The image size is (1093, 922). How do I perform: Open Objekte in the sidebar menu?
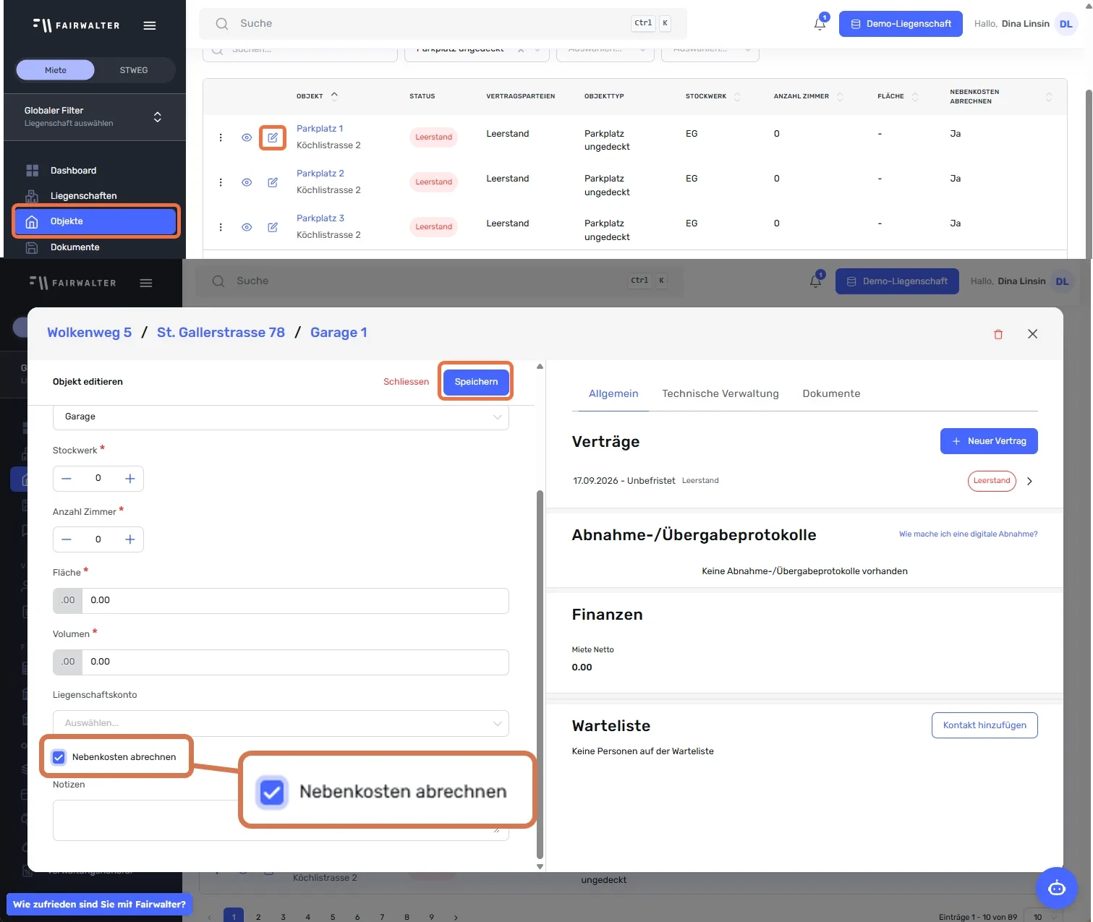(95, 221)
